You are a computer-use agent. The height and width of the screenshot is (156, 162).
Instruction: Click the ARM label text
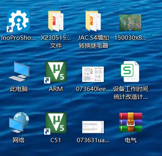coord(56,89)
